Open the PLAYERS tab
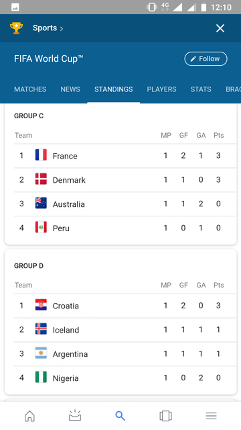 pyautogui.click(x=161, y=89)
